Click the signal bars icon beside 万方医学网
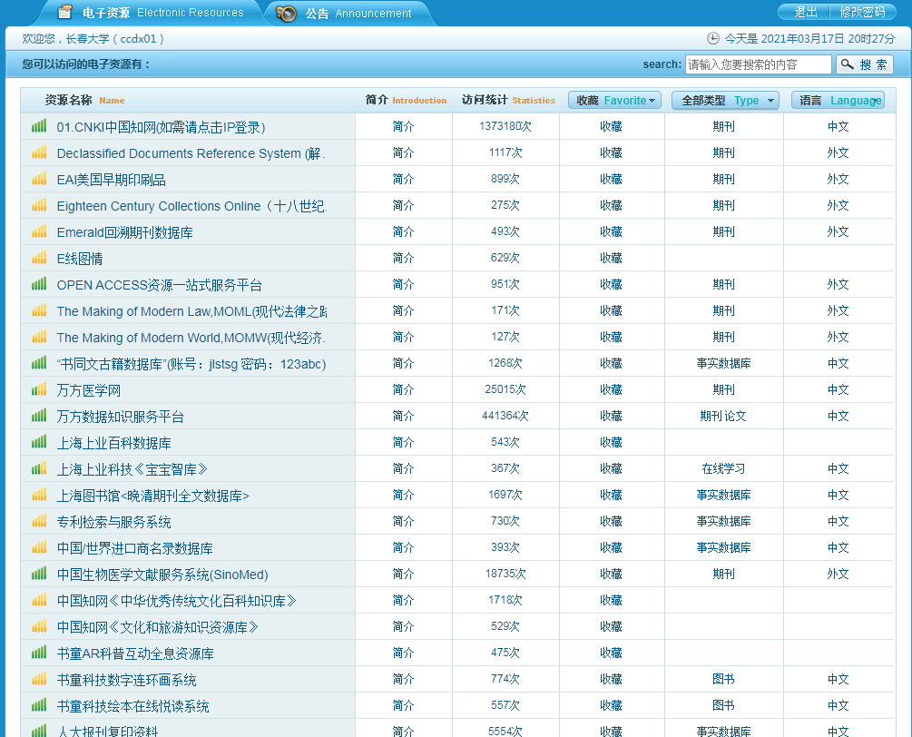 click(x=39, y=390)
